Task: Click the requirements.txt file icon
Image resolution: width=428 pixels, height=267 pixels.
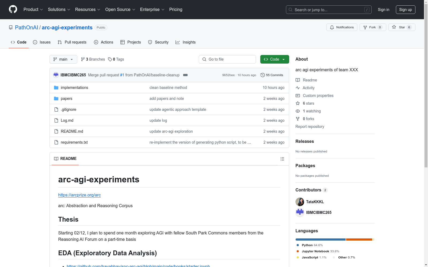Action: point(56,142)
